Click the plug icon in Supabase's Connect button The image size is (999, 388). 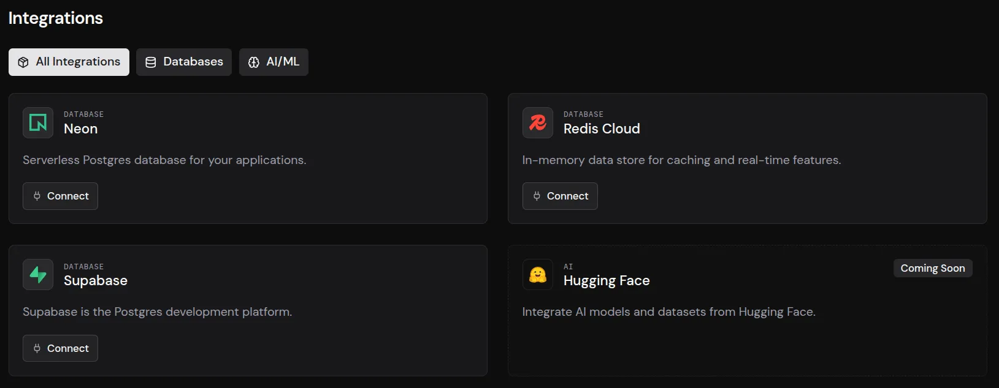pos(37,348)
